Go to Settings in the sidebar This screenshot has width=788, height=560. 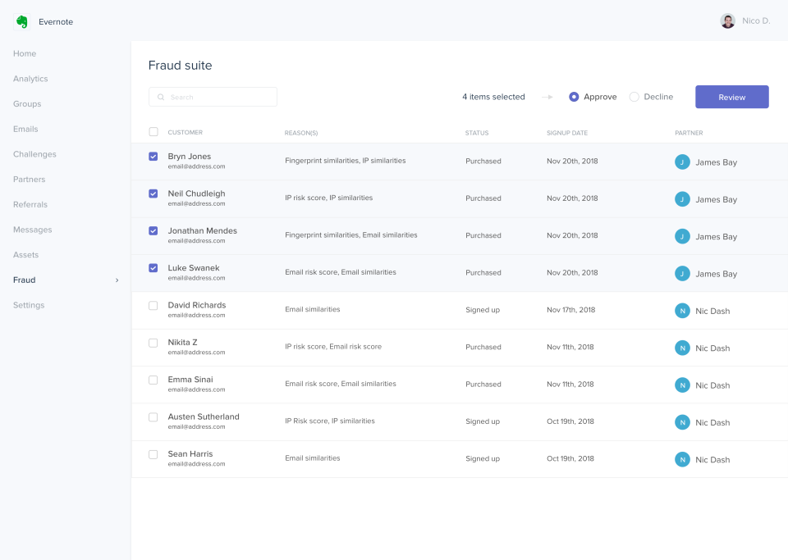click(x=29, y=305)
